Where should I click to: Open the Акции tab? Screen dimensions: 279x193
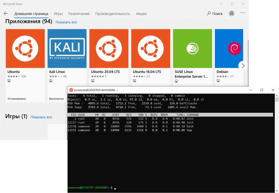click(x=141, y=14)
